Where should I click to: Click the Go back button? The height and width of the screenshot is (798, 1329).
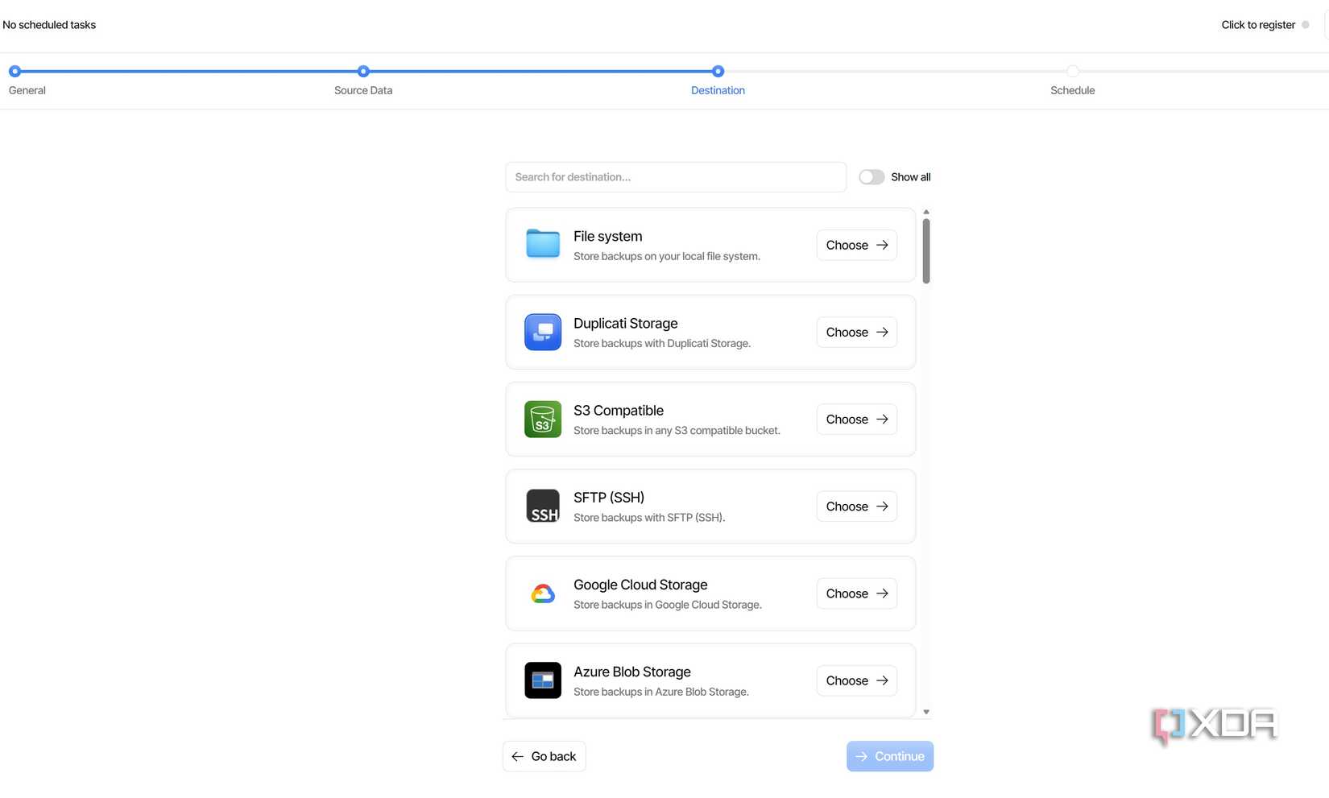point(544,756)
